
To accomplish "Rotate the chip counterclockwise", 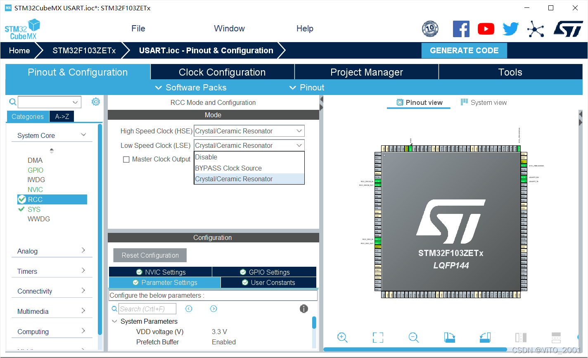I will tap(485, 337).
